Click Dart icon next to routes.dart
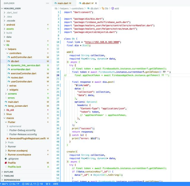190x186 pixels. 9,77
